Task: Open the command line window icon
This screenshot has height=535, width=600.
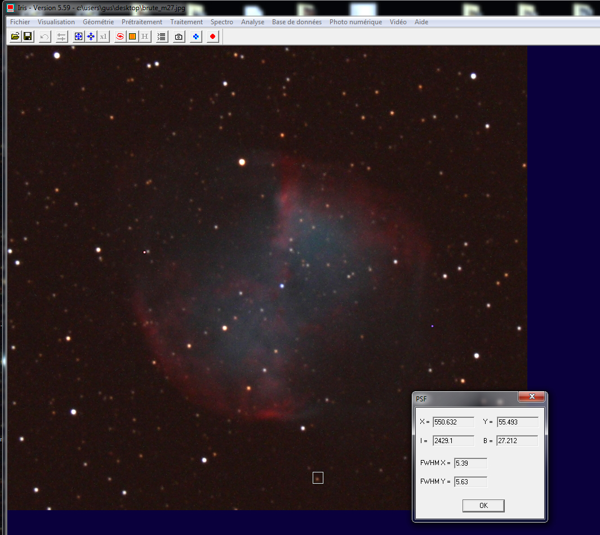Action: (162, 37)
